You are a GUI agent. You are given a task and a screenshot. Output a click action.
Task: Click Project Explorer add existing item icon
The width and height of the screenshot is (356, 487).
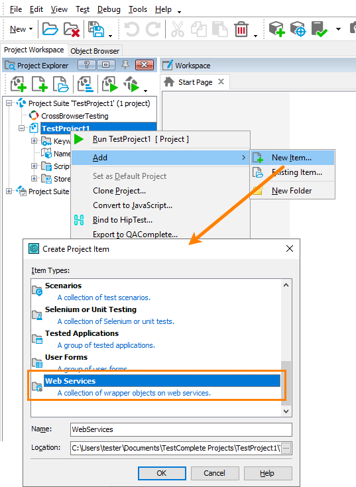pos(61,84)
